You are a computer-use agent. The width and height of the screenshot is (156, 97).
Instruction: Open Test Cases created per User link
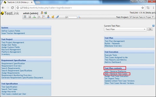pos(14,94)
